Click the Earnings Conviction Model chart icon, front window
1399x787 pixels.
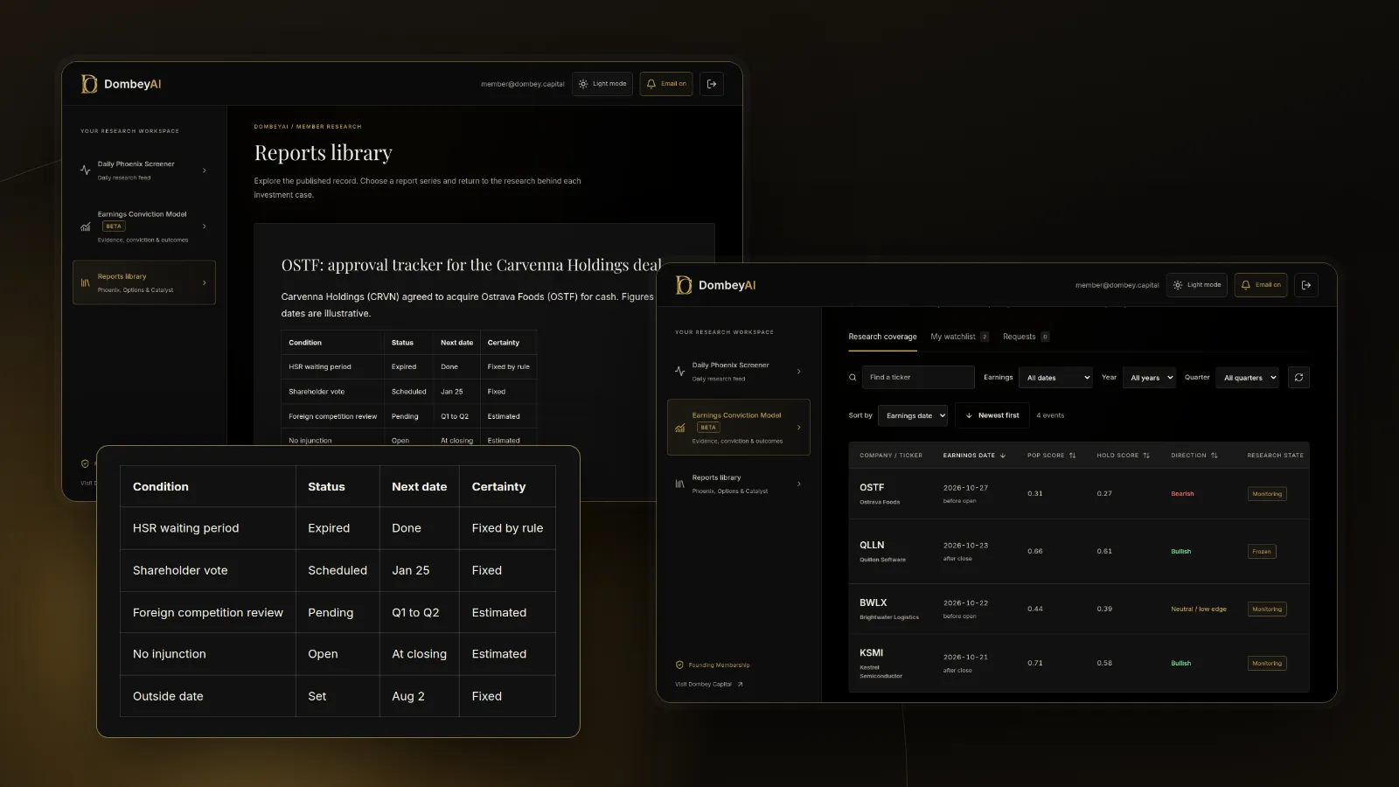pyautogui.click(x=679, y=428)
